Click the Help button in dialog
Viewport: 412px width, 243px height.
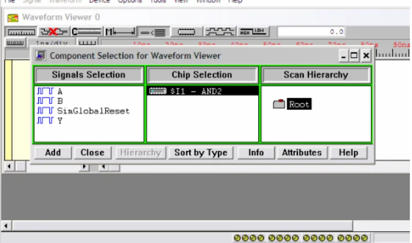click(x=348, y=153)
